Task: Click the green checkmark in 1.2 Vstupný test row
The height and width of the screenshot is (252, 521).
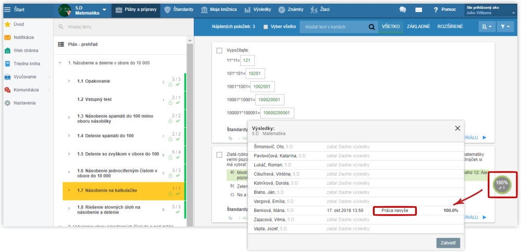Action: point(178,103)
